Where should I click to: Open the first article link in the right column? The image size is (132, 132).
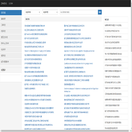click(x=74, y=26)
